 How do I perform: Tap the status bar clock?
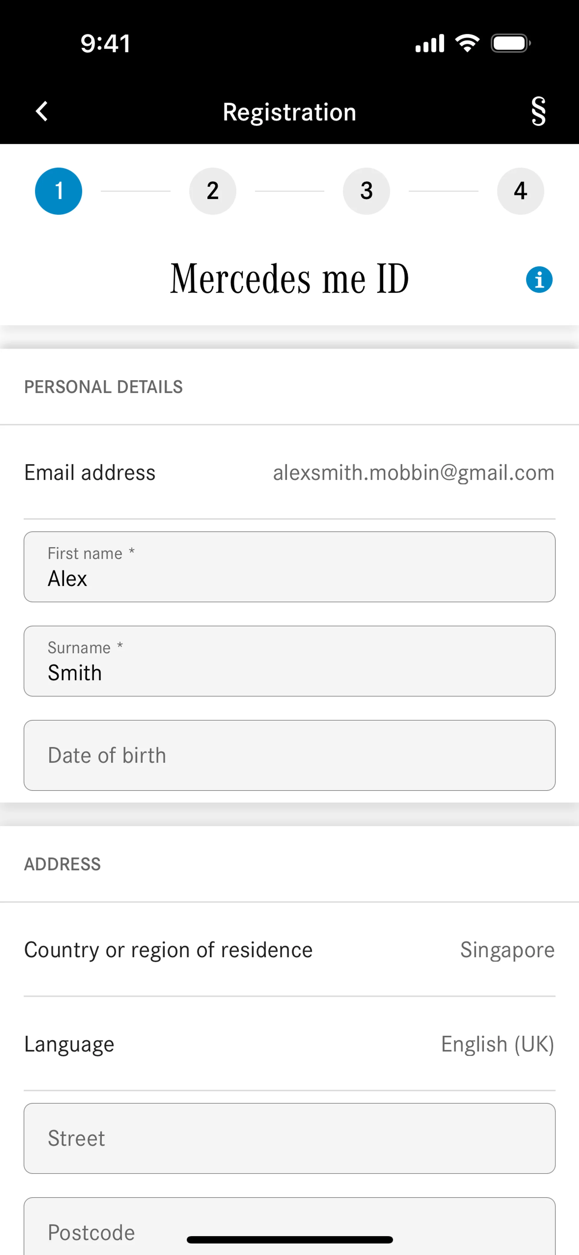pos(105,43)
